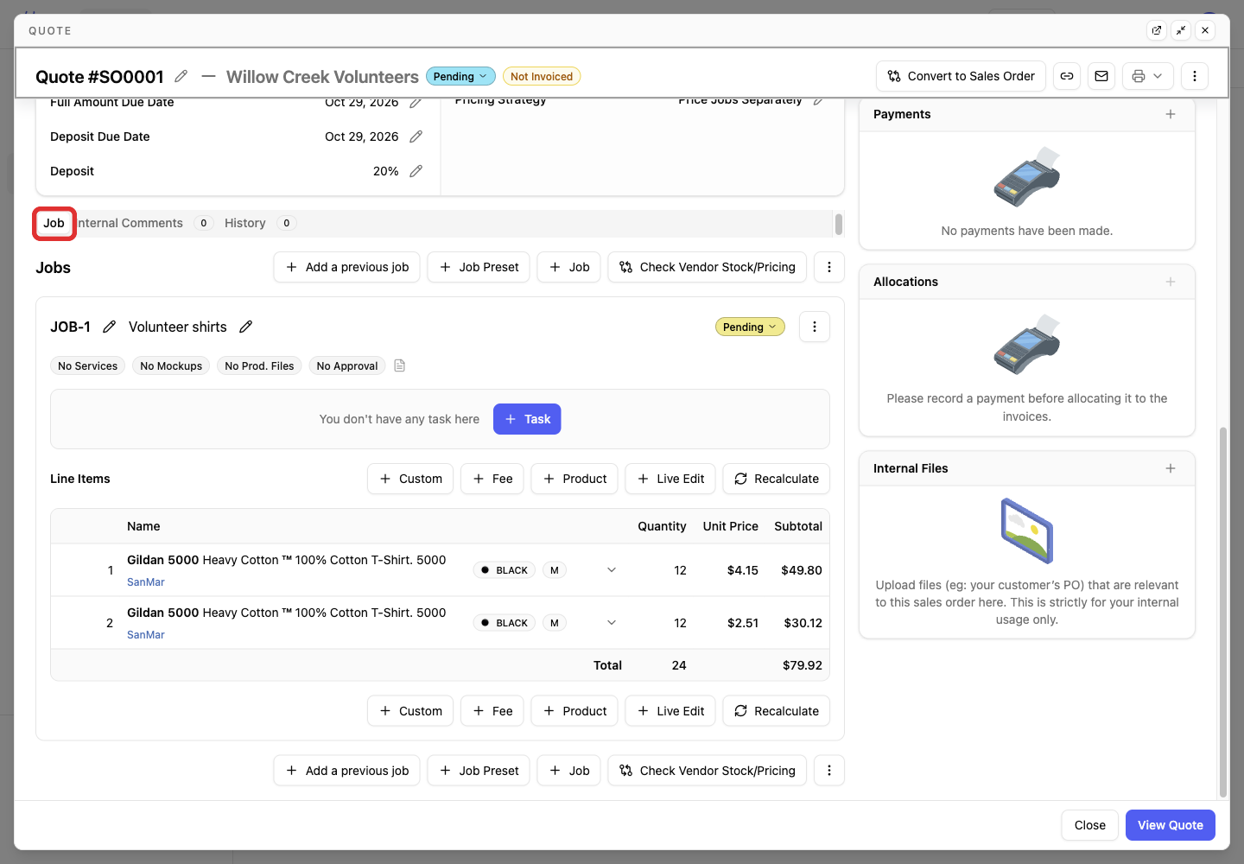Open job notes document icon

(x=399, y=365)
